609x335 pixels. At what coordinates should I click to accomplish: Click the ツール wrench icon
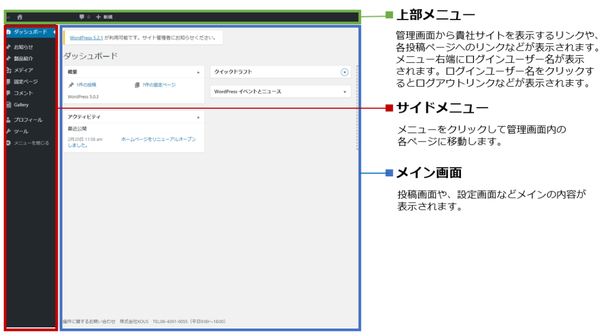tap(8, 131)
